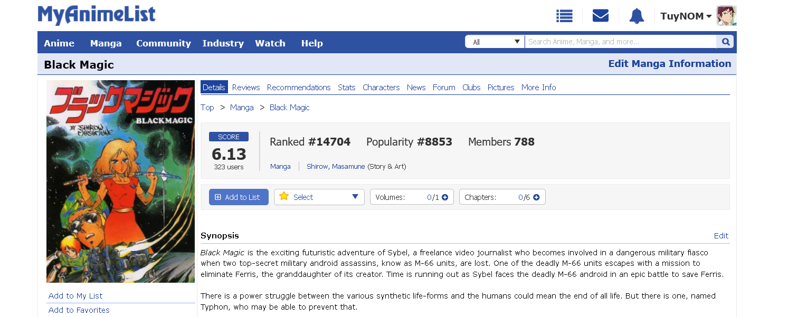Viewport: 788px width, 317px height.
Task: Open the Help menu
Action: [312, 43]
